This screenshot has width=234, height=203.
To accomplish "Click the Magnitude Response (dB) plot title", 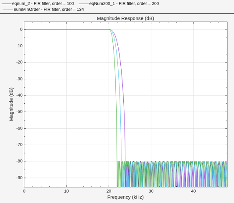I will [125, 18].
